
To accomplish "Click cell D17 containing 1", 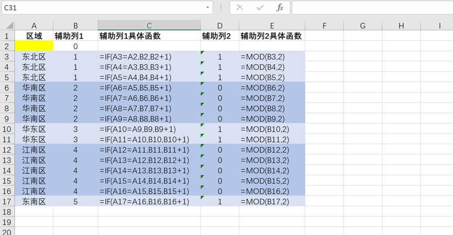I will [x=220, y=201].
